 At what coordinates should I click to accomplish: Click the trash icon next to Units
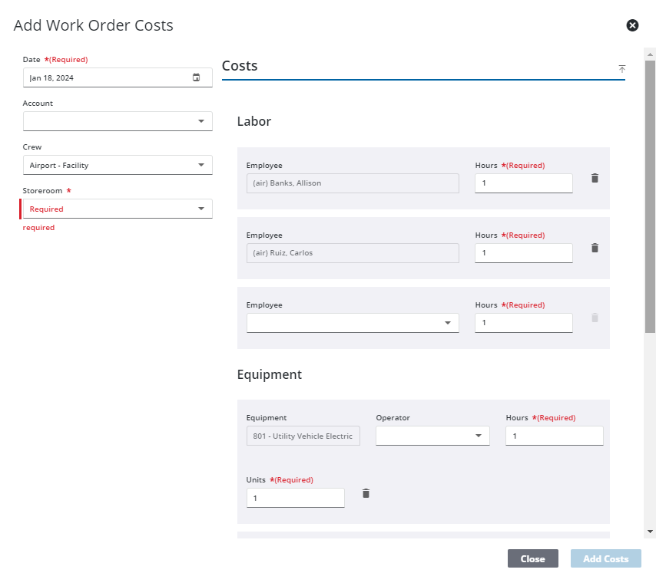[366, 493]
